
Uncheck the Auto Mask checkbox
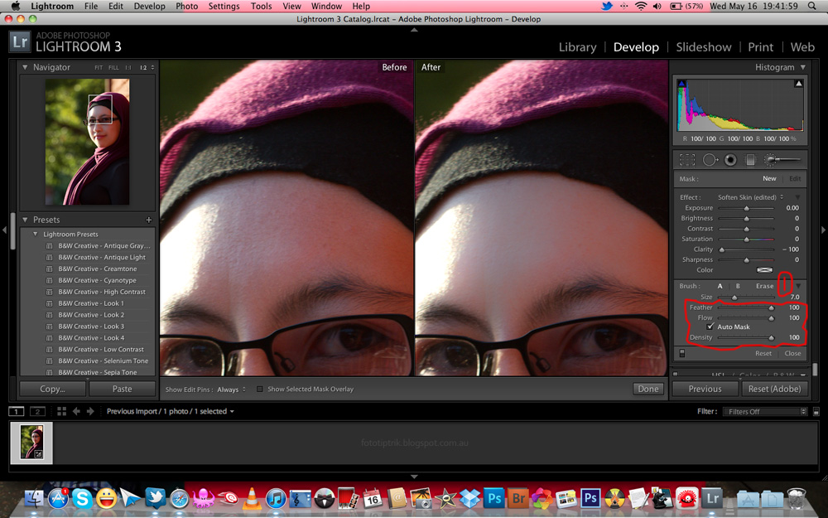tap(710, 327)
